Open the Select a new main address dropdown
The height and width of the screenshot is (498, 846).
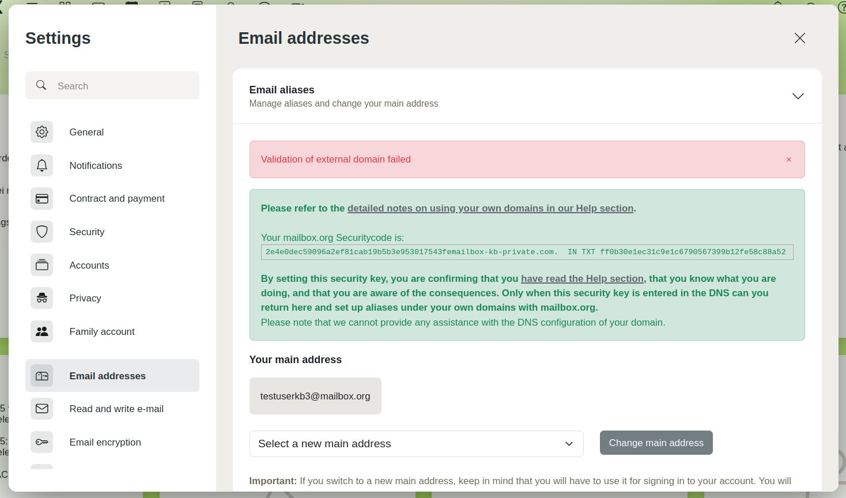click(x=416, y=444)
